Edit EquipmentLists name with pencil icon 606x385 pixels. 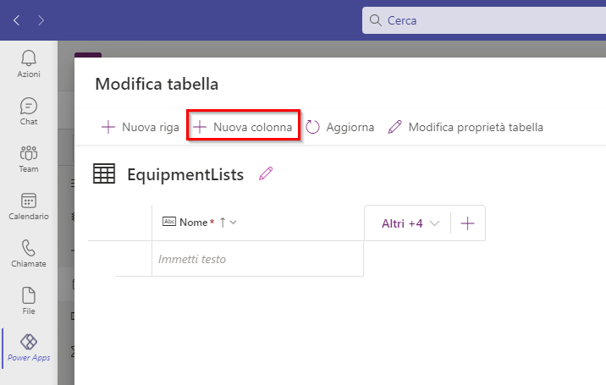(266, 173)
